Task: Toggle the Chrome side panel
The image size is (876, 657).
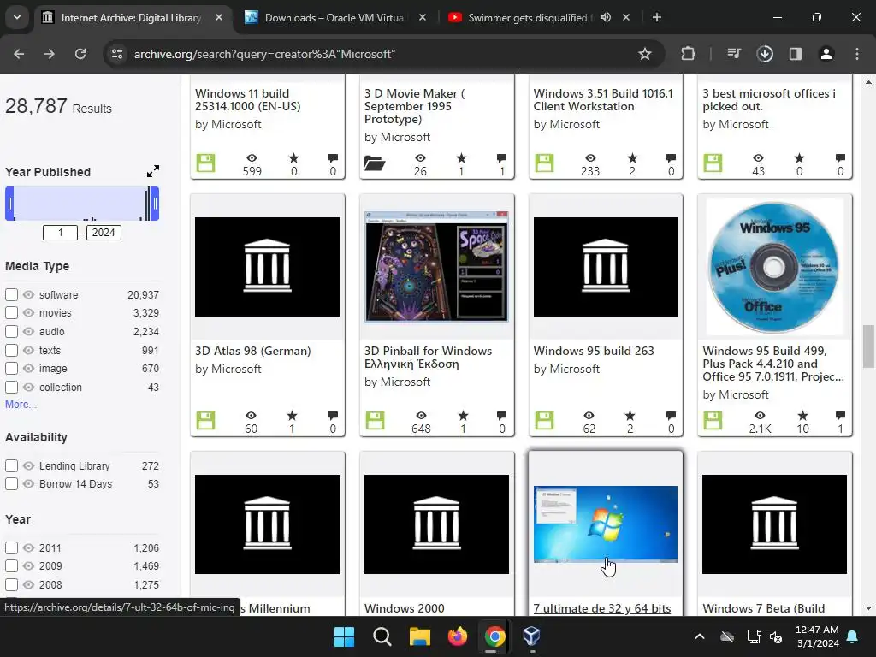Action: click(796, 54)
